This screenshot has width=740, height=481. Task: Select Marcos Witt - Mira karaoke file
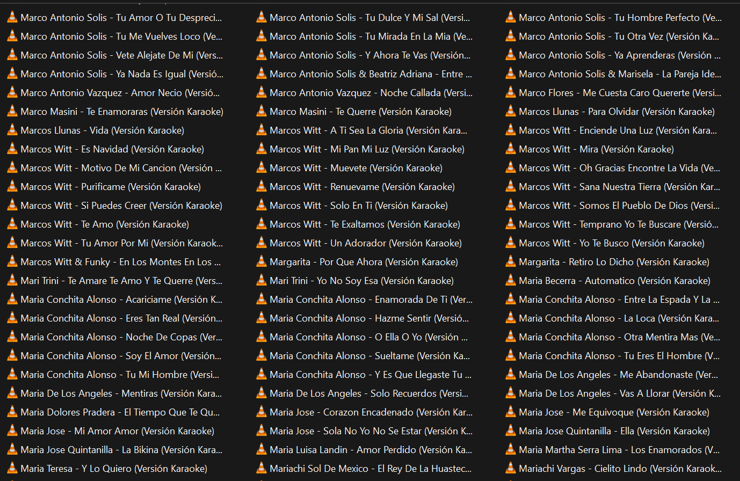pyautogui.click(x=596, y=149)
